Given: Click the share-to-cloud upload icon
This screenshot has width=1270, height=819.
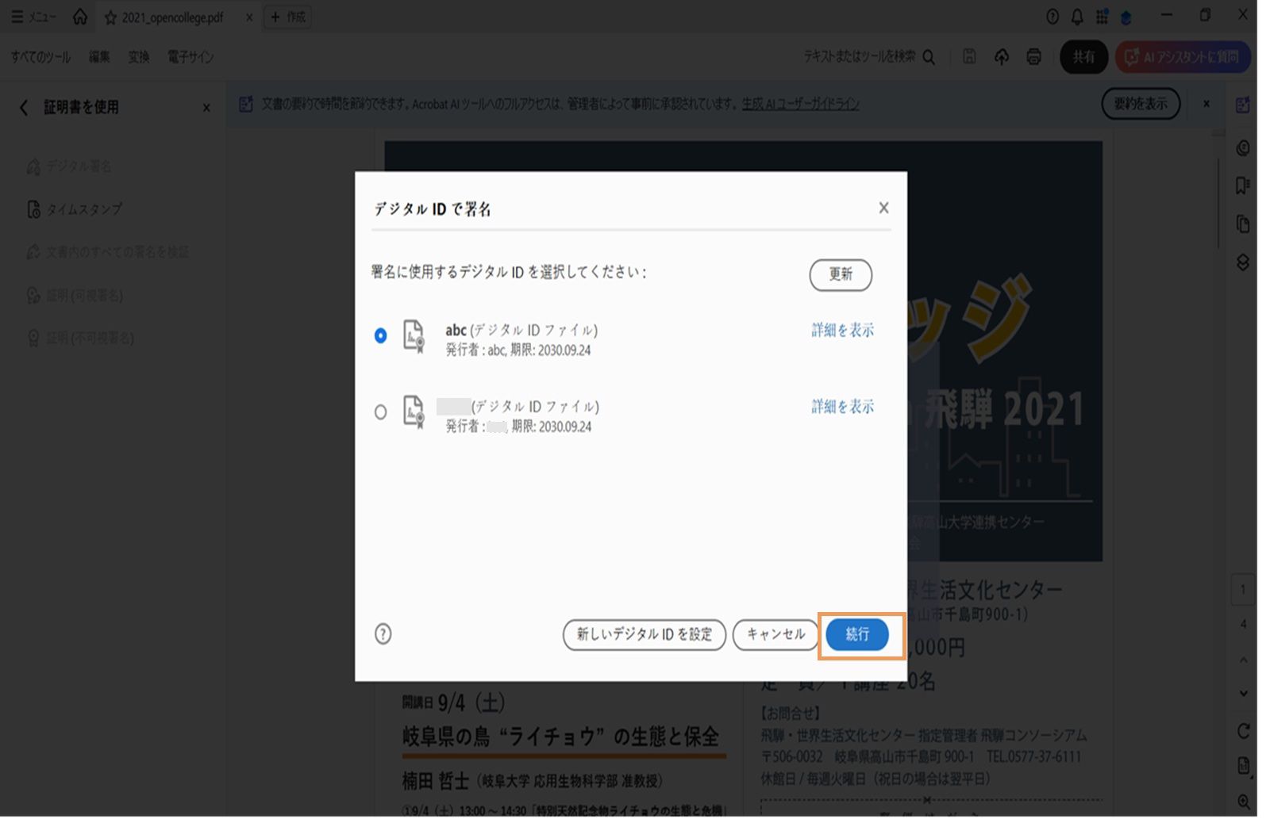Looking at the screenshot, I should click(1001, 56).
